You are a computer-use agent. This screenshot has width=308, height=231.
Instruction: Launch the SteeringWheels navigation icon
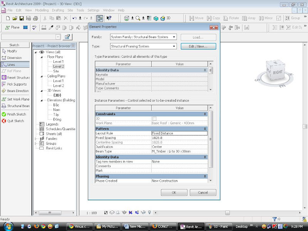coord(127,18)
